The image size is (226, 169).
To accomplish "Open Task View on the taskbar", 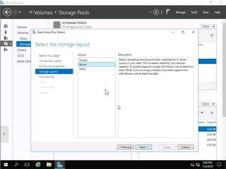I will [27, 165].
